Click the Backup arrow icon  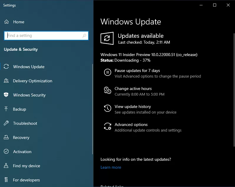coord(6,109)
